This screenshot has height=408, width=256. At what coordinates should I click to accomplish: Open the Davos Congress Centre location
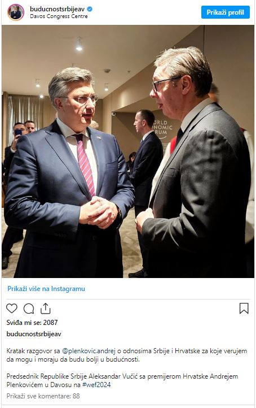pos(59,16)
